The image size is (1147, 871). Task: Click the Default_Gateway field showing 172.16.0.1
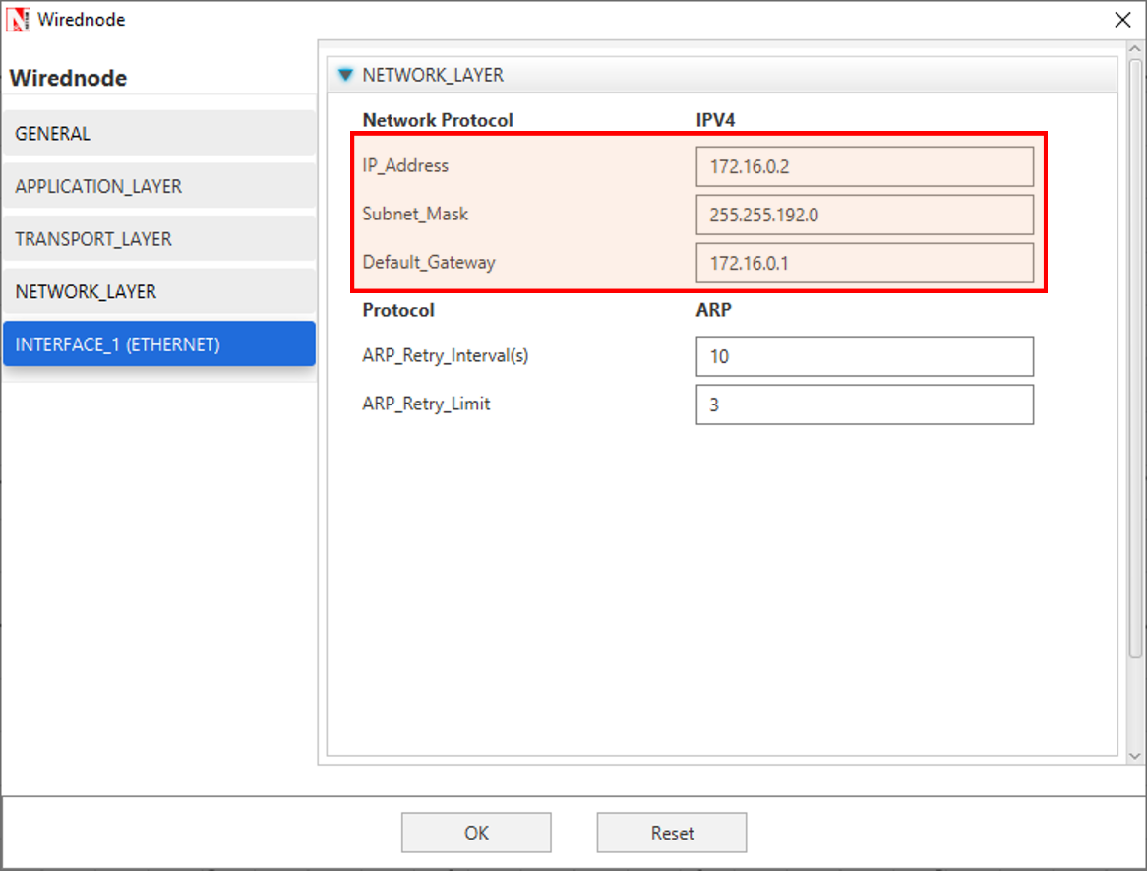click(864, 263)
